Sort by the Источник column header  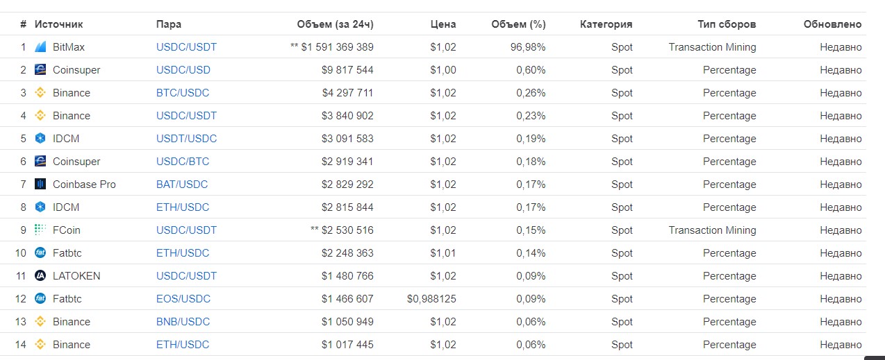(58, 24)
